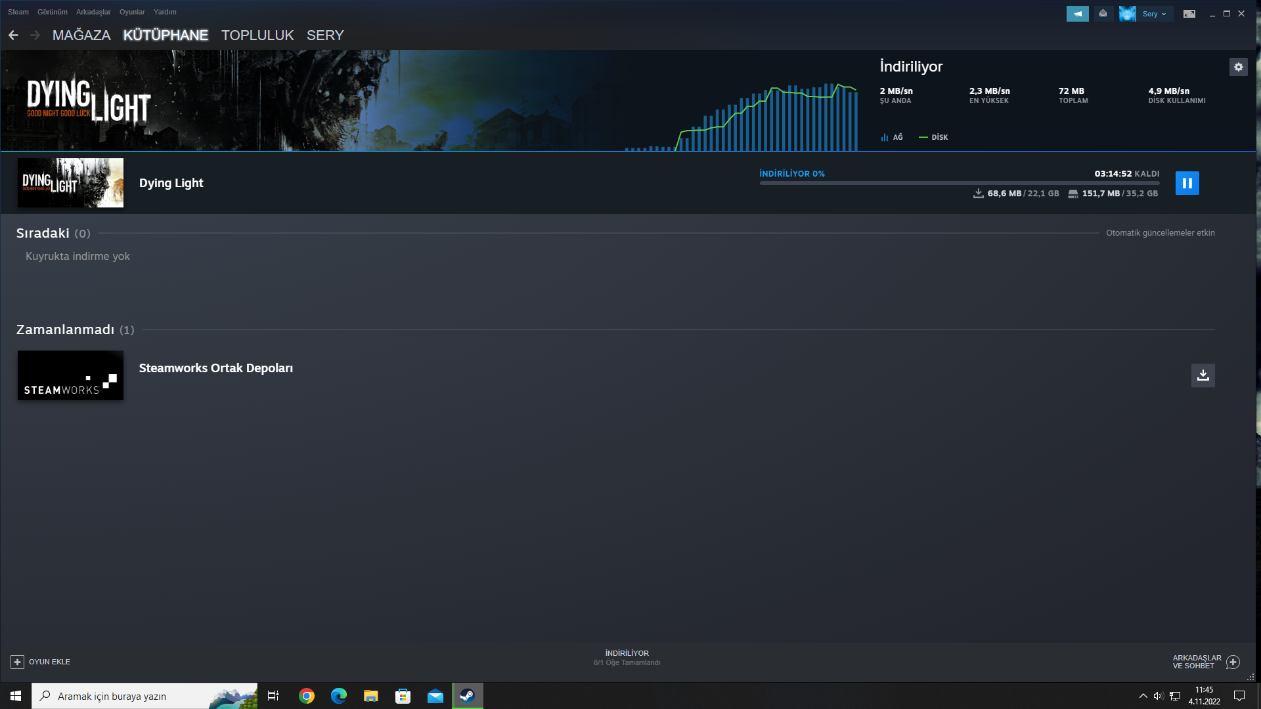Select the Steamworks Ortak Depoları thumbnail
The height and width of the screenshot is (709, 1261).
tap(70, 376)
